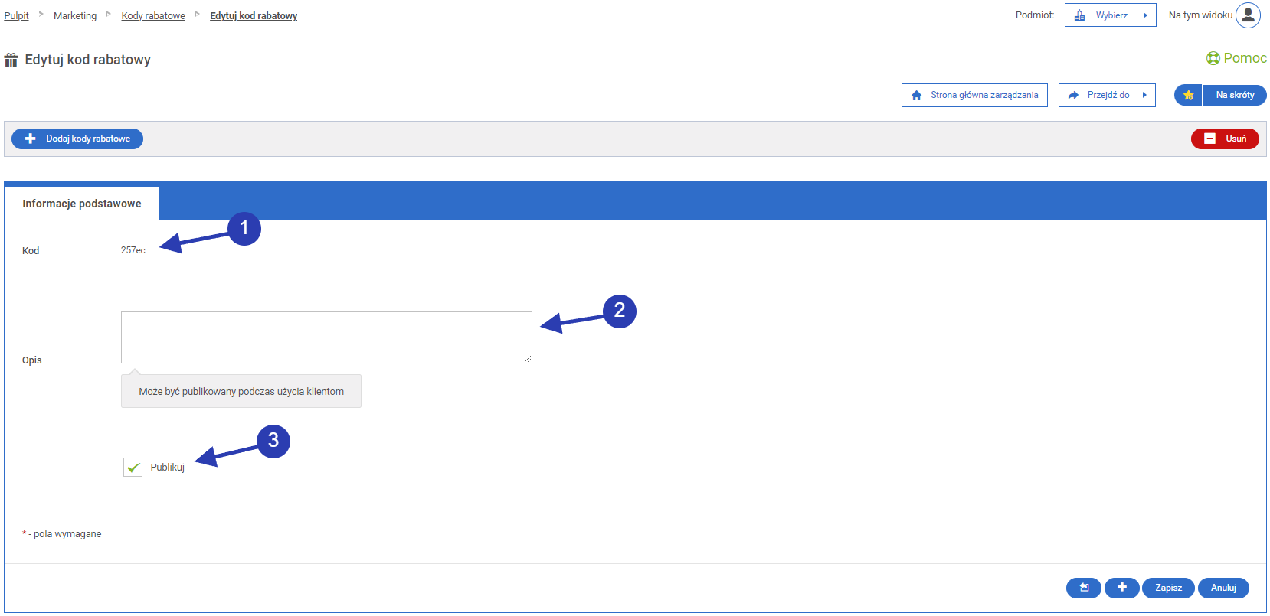Open the Edytuj kod rabatowy breadcrumb link
The image size is (1270, 616).
point(254,16)
